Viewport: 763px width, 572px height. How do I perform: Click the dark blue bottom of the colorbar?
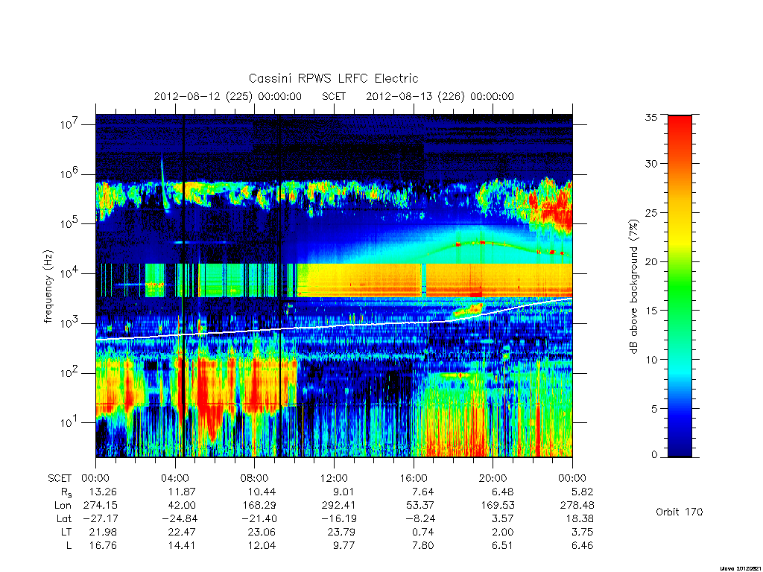680,448
